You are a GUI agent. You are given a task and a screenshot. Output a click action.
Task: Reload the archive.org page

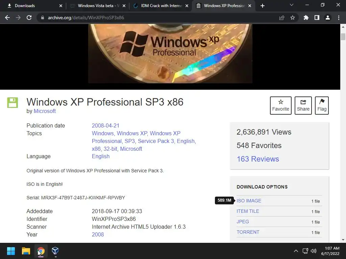click(x=29, y=18)
